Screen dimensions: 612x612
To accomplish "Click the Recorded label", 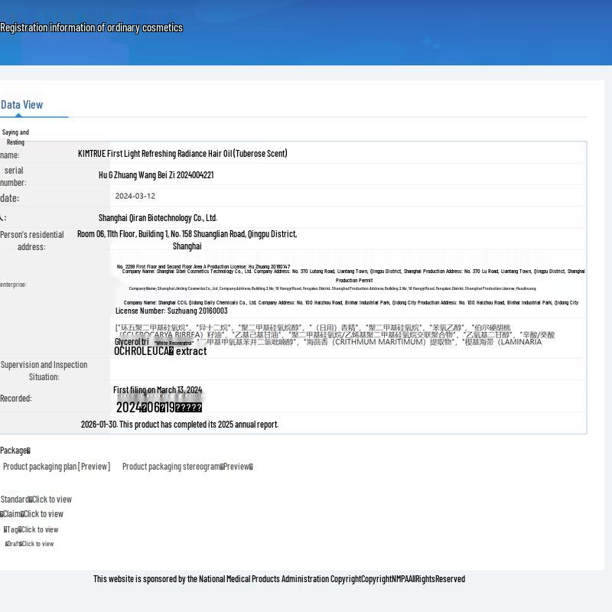I will click(x=16, y=399).
